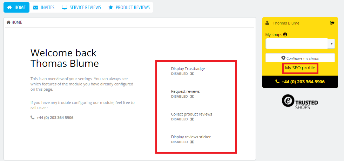Screen dimensions: 344x161
Task: Click the DISABLED text under Display Trustbadge
Action: click(180, 74)
